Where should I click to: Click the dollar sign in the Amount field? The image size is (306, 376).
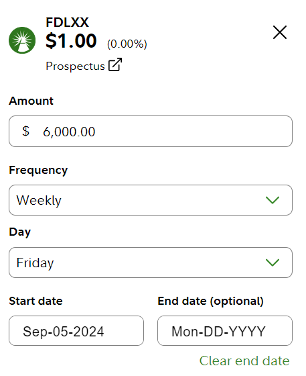pyautogui.click(x=26, y=131)
